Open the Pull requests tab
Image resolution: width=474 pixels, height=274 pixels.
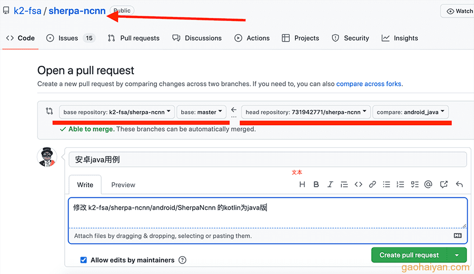134,38
